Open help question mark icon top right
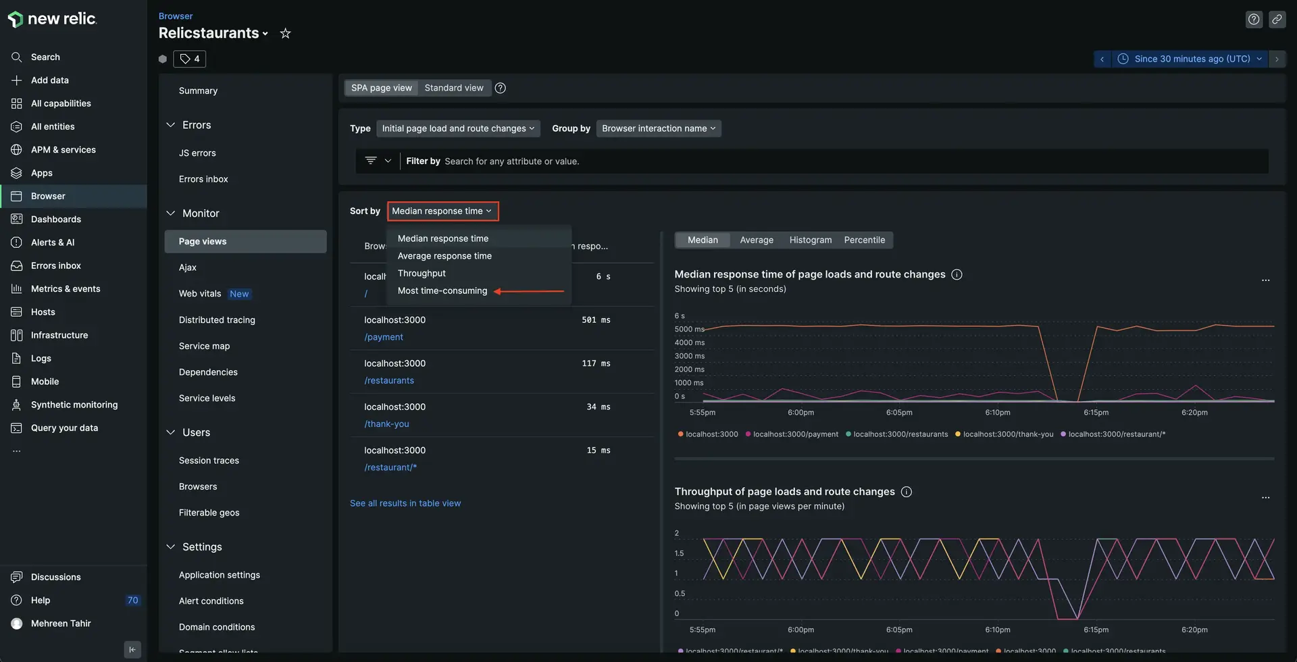The image size is (1297, 662). [x=1254, y=19]
